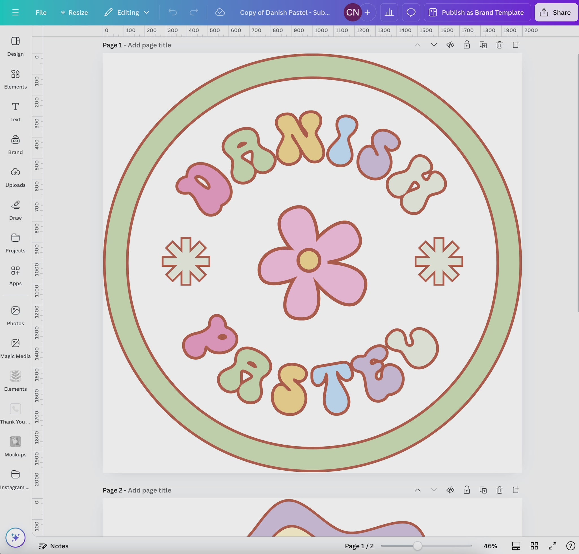The width and height of the screenshot is (579, 554).
Task: Move Page 1 down with chevron
Action: (x=434, y=45)
